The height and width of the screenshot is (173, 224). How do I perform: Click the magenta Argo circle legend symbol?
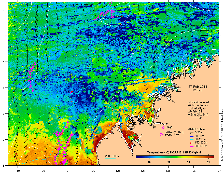click(163, 127)
